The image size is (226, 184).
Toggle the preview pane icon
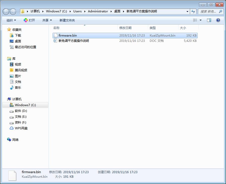pos(209,20)
